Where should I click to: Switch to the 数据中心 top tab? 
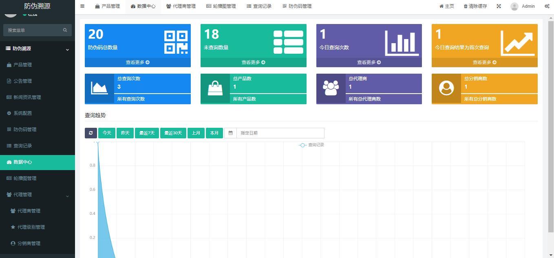point(143,6)
